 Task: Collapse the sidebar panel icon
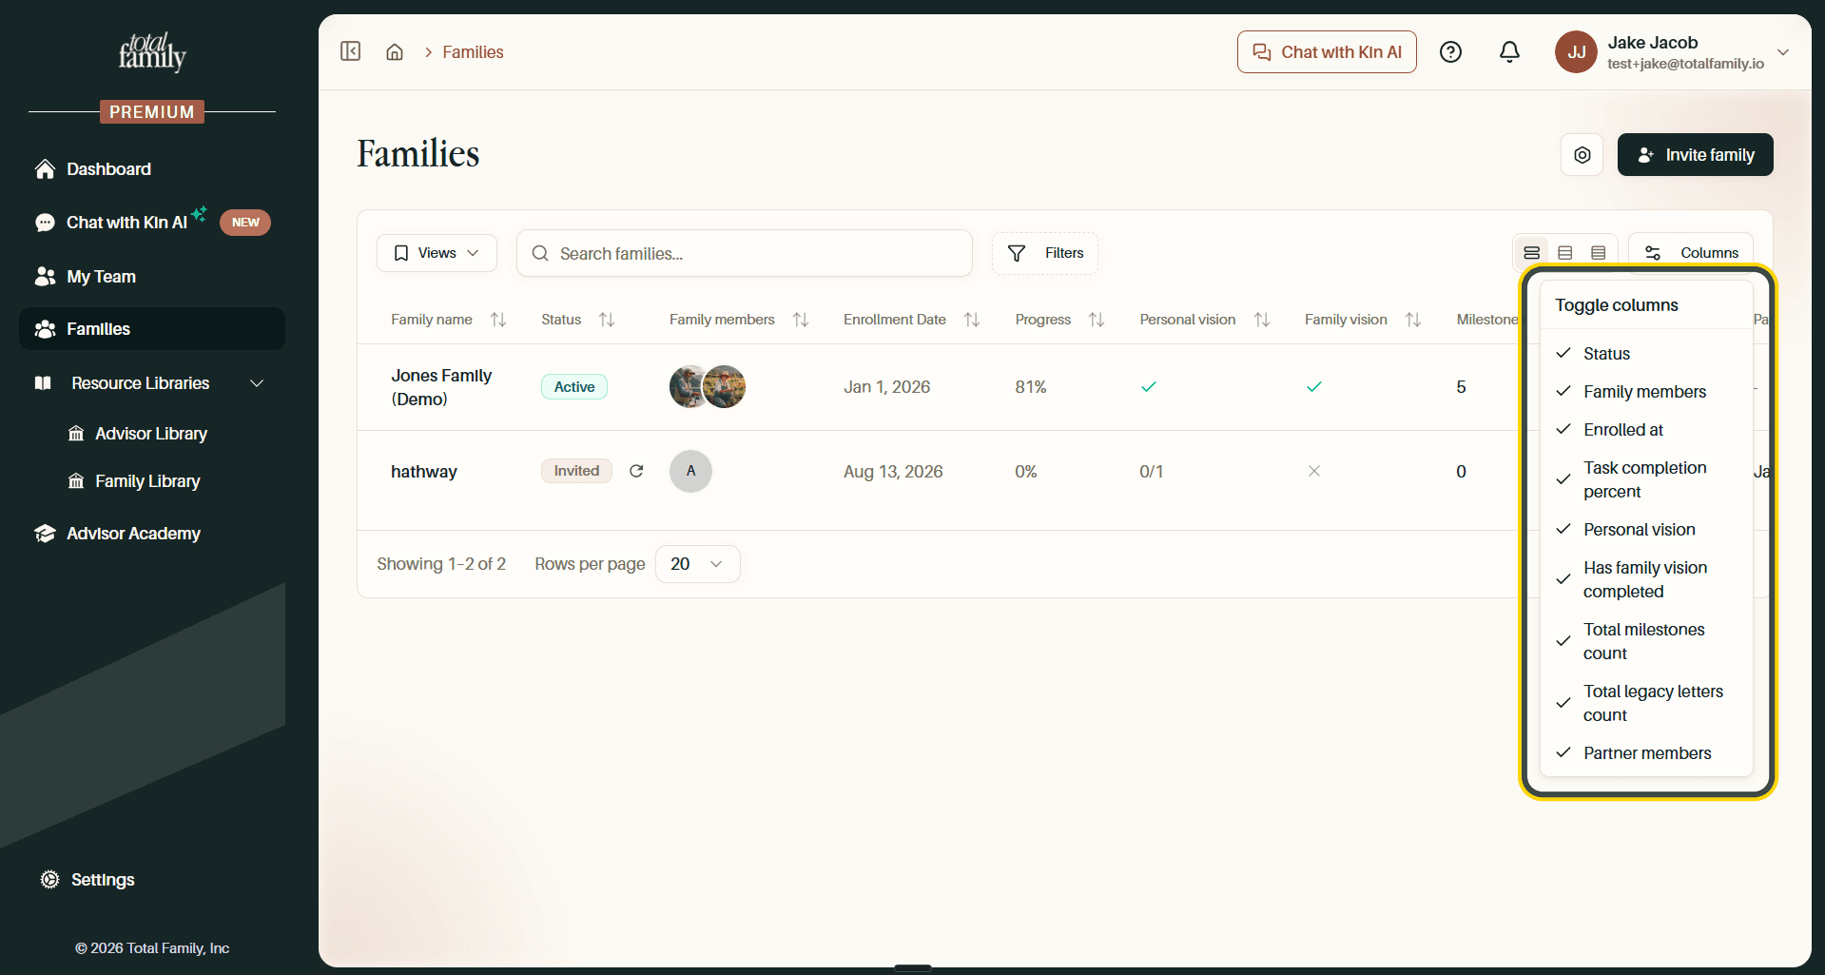click(351, 51)
